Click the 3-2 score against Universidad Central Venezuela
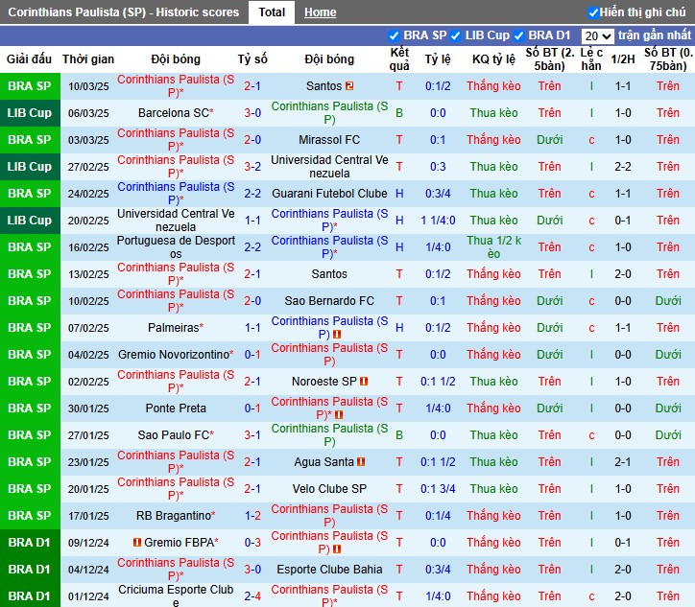 252,167
